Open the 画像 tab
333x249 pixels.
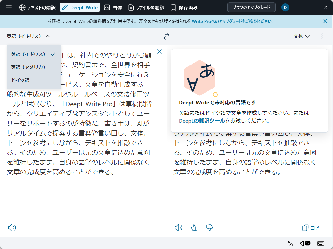[113, 7]
